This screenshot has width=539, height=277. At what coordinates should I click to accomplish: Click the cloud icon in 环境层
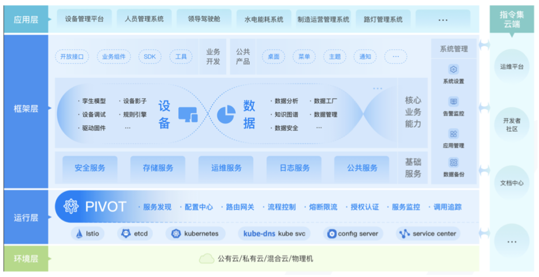(206, 259)
